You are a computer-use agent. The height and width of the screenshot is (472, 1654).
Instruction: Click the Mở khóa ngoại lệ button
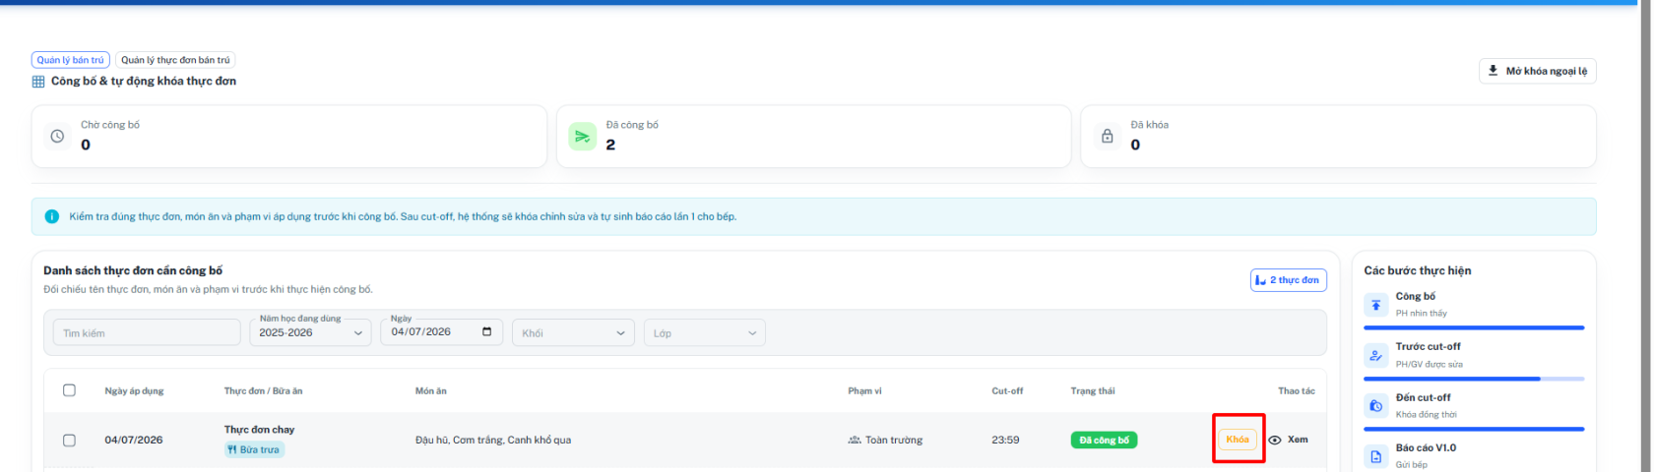click(1537, 71)
